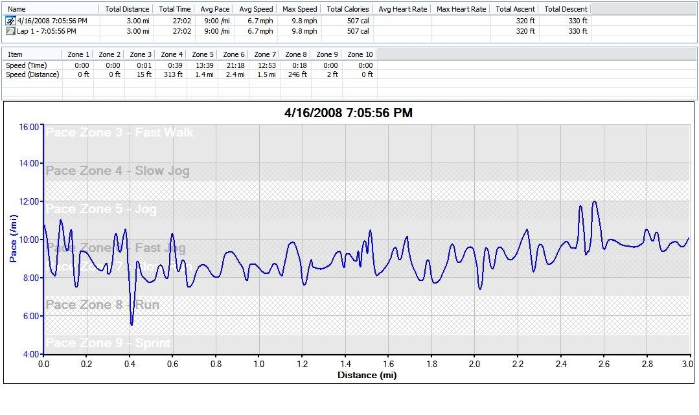This screenshot has height=415, width=699.
Task: Click the Distance (mi) horizontal axis label
Action: tap(367, 375)
